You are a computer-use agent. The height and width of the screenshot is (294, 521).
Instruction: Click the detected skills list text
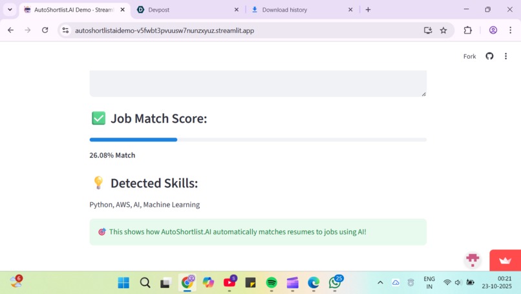[x=145, y=205]
